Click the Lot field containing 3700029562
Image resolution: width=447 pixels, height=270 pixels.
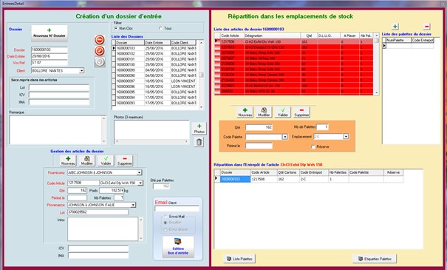click(x=98, y=212)
